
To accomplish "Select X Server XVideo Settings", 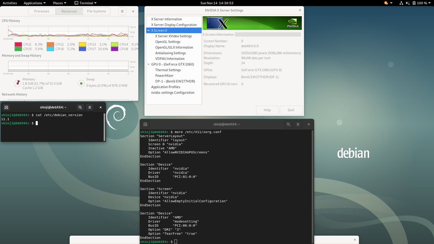I will pyautogui.click(x=174, y=36).
